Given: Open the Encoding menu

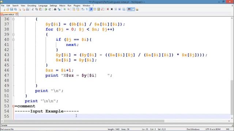Looking at the screenshot, I should 32,6.
